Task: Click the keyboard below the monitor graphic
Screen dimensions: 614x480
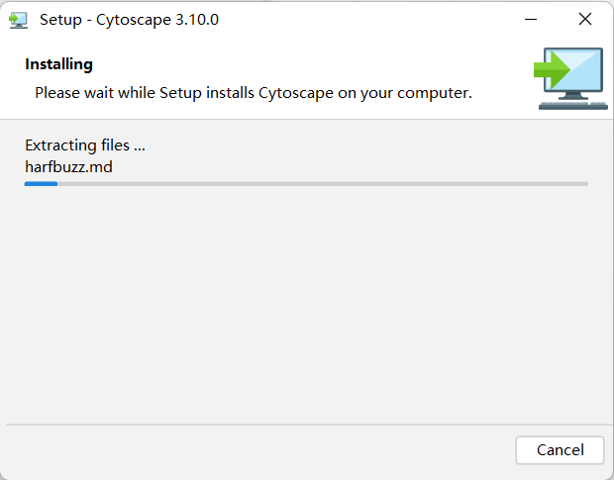Action: pyautogui.click(x=573, y=104)
